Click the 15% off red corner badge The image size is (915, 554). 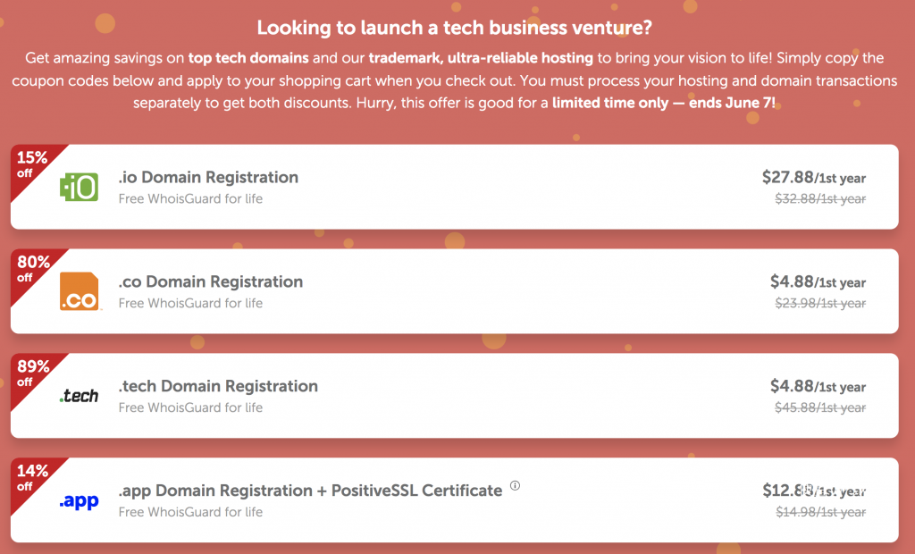point(31,164)
